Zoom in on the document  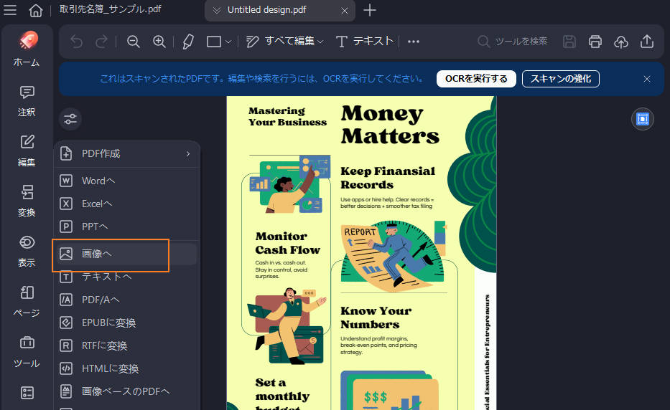click(x=159, y=42)
